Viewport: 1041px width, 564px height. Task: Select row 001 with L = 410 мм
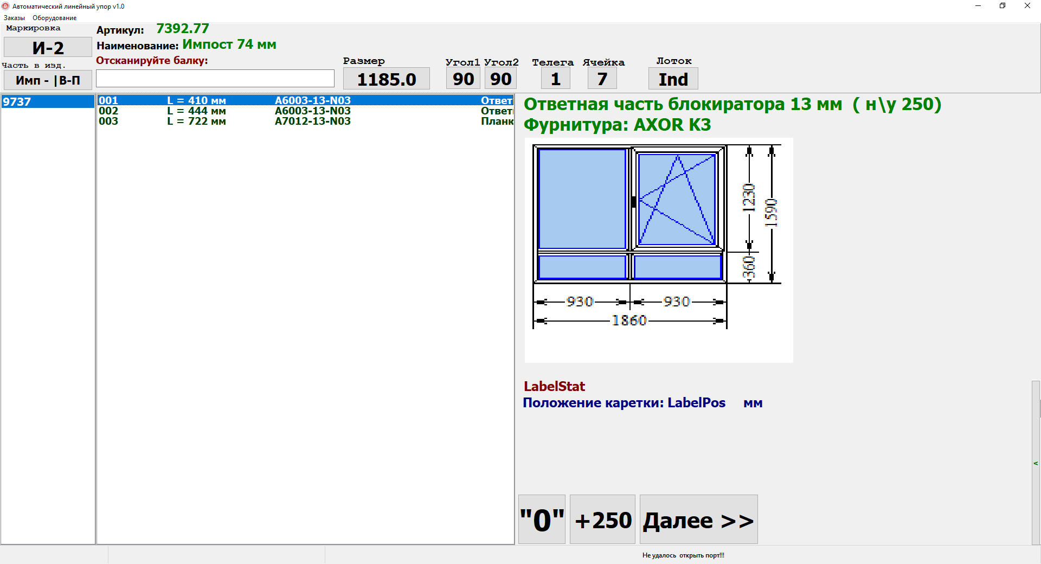[305, 100]
